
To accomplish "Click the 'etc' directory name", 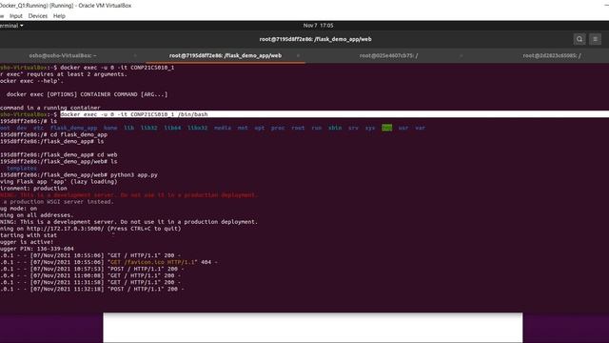I will [38, 128].
